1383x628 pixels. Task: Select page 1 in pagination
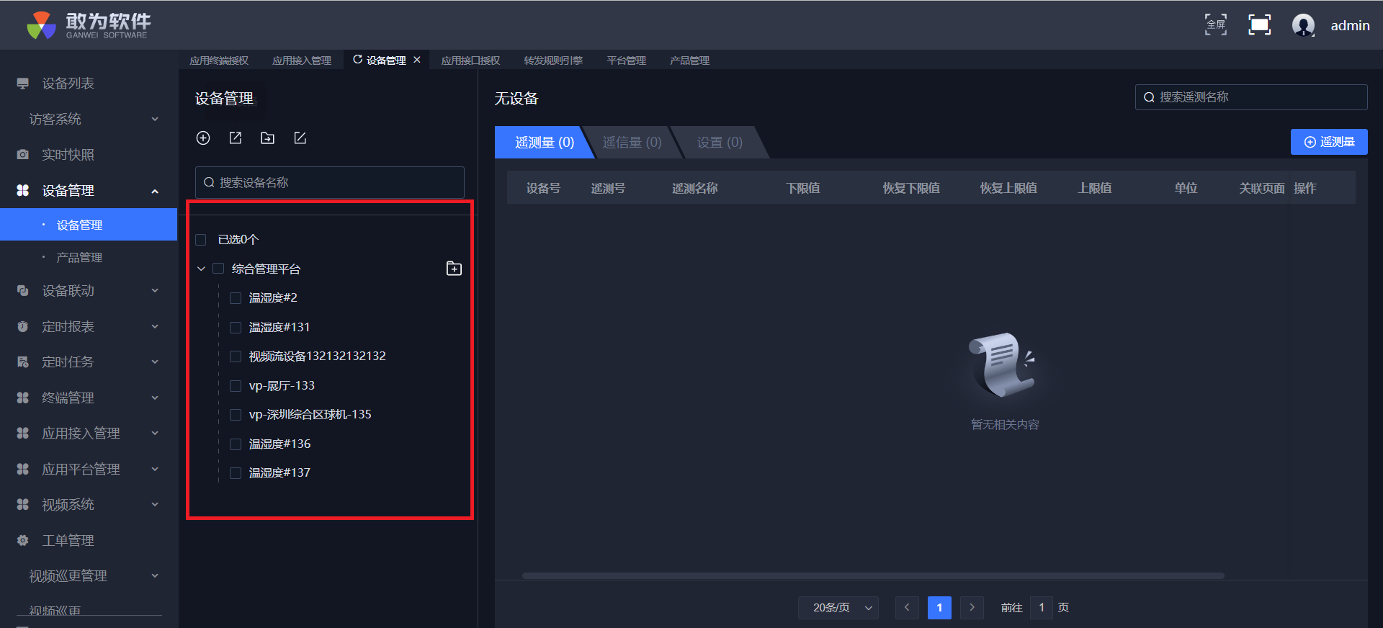click(x=939, y=608)
